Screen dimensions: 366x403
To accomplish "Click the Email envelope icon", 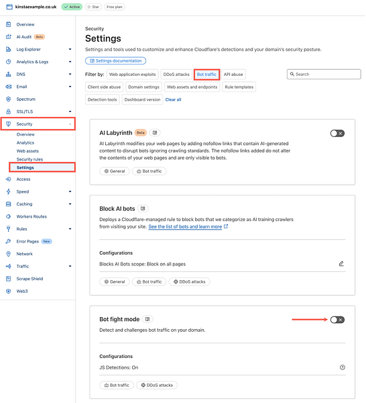I will coord(9,87).
